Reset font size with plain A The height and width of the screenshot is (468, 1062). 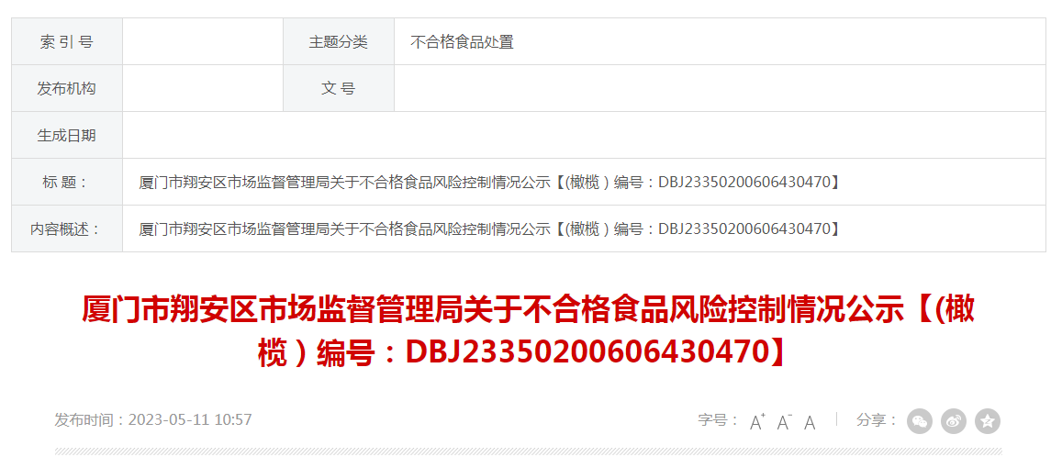[810, 423]
